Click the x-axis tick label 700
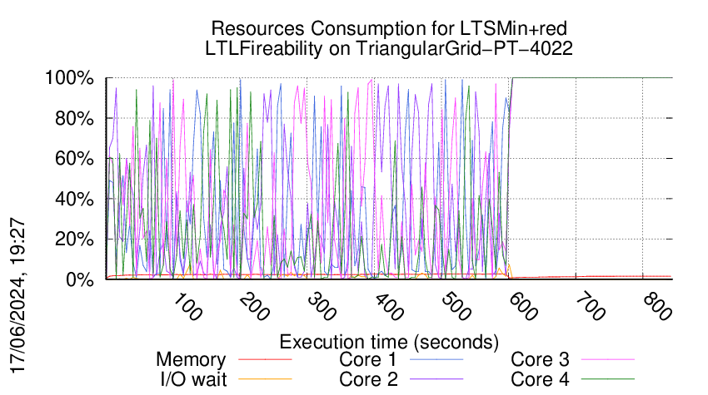 (x=591, y=307)
